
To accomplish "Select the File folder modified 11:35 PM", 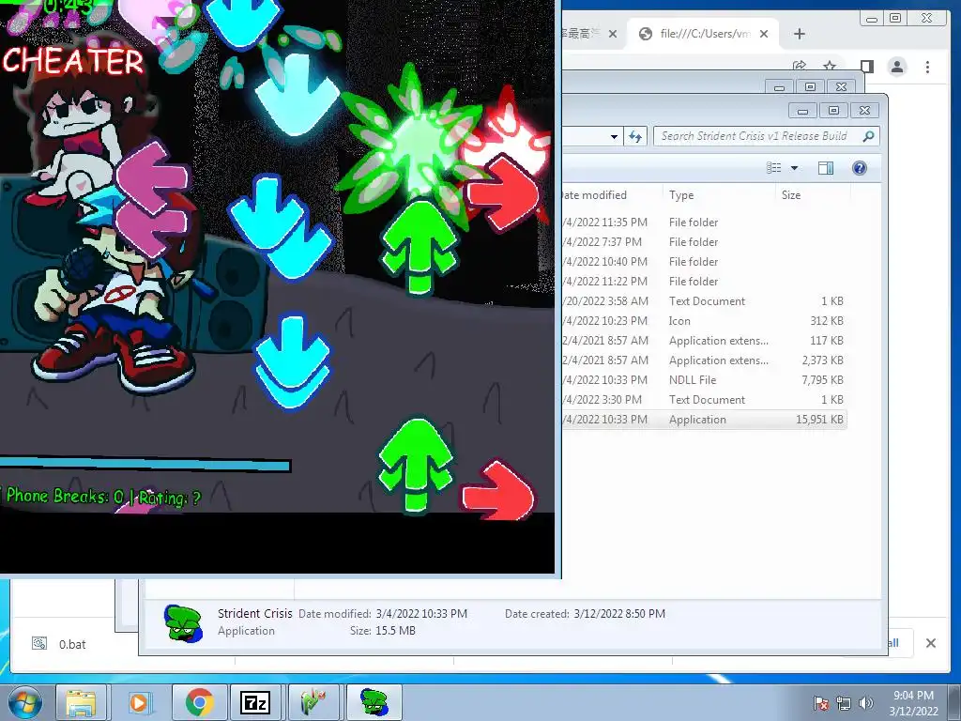I will pos(704,222).
